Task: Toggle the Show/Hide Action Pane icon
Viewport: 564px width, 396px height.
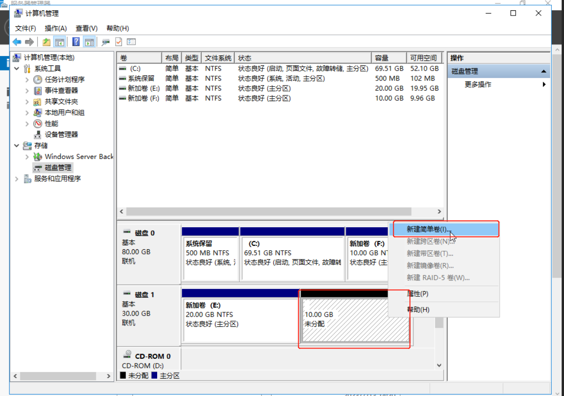Action: click(89, 42)
